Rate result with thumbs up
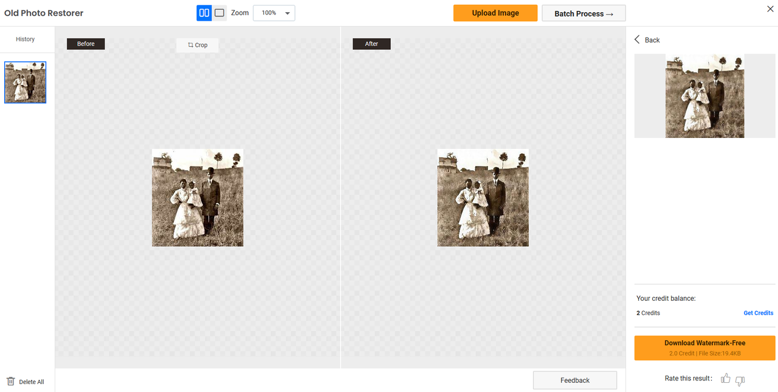This screenshot has height=392, width=778. (725, 379)
